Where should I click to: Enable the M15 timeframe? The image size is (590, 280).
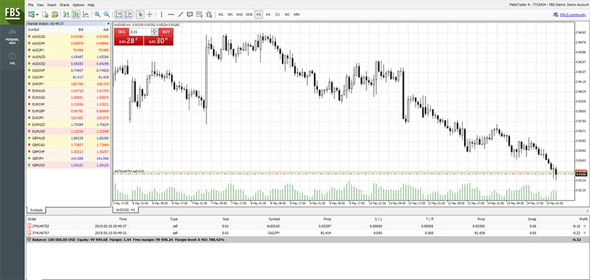(239, 14)
